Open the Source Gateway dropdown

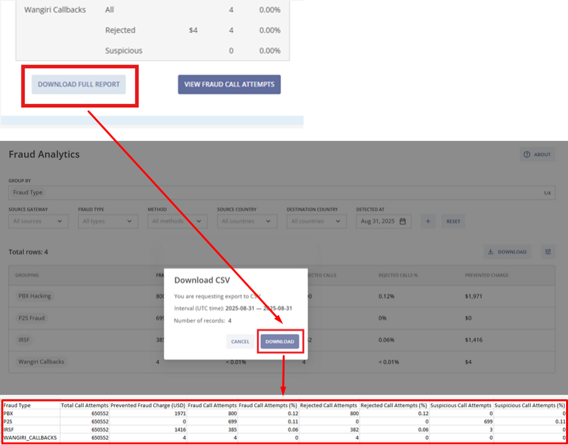38,221
